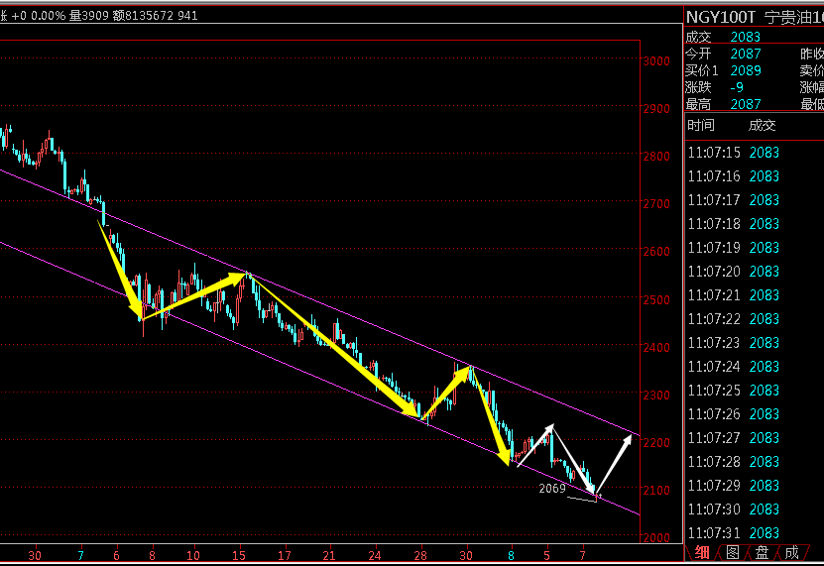Open the 盘 tab

point(762,552)
